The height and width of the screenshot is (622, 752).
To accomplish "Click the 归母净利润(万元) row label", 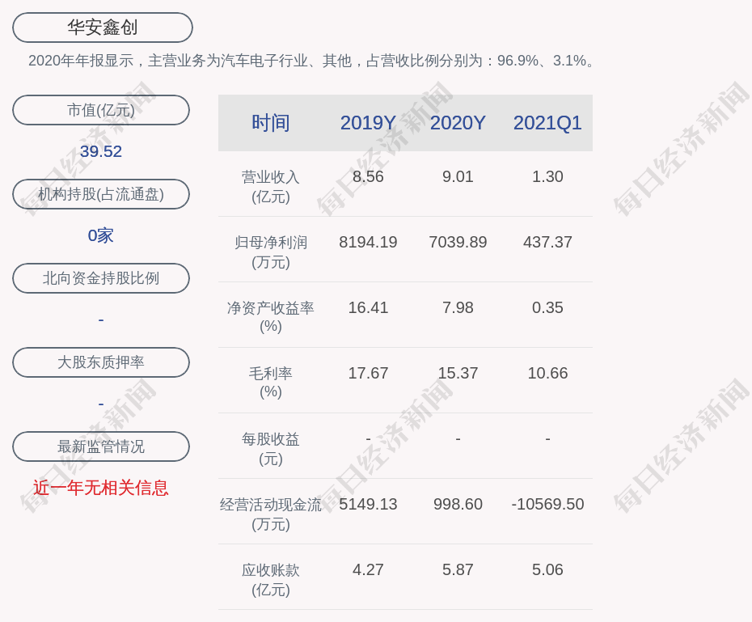I will [271, 252].
